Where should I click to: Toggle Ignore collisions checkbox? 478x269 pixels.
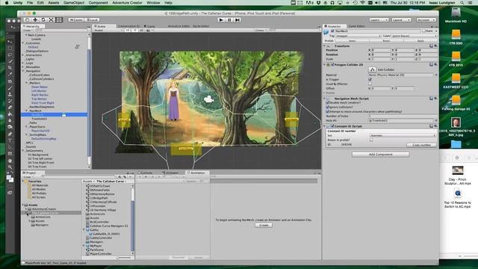point(327,107)
